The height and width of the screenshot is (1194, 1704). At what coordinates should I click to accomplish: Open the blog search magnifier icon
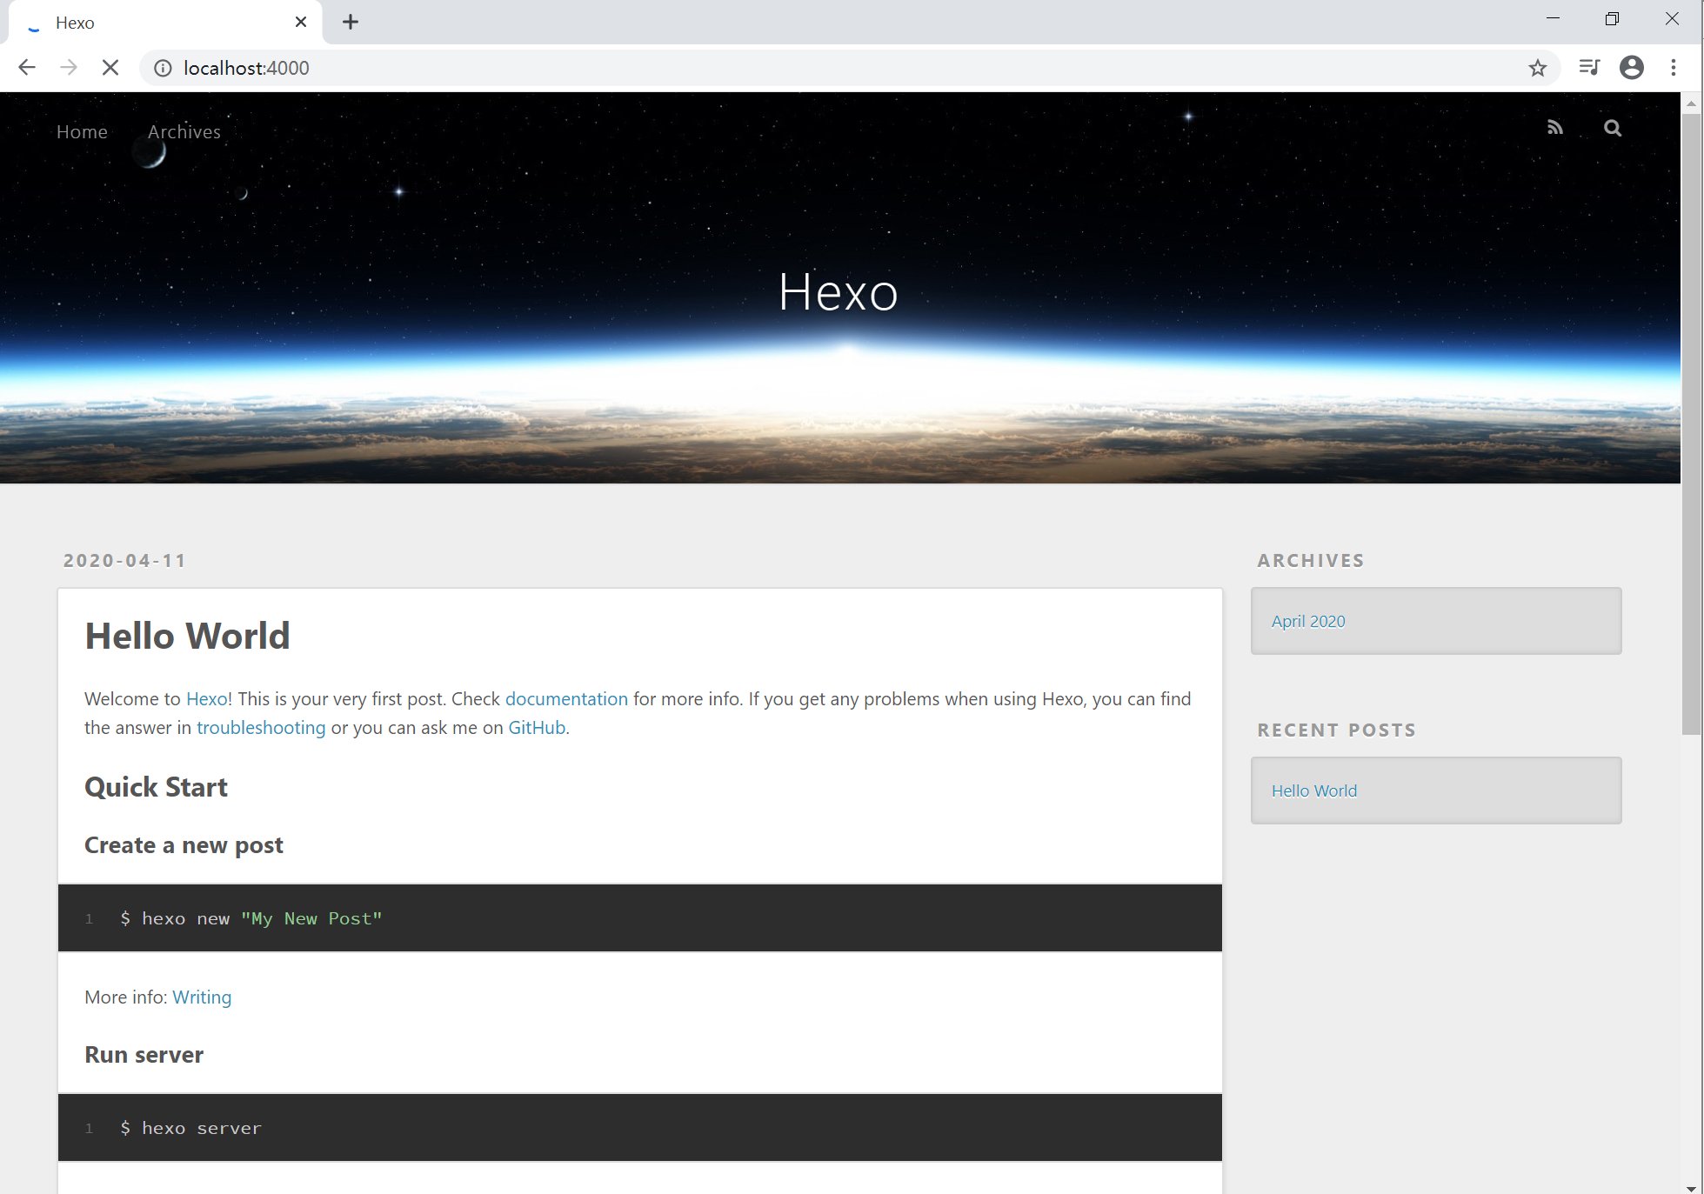pos(1612,128)
